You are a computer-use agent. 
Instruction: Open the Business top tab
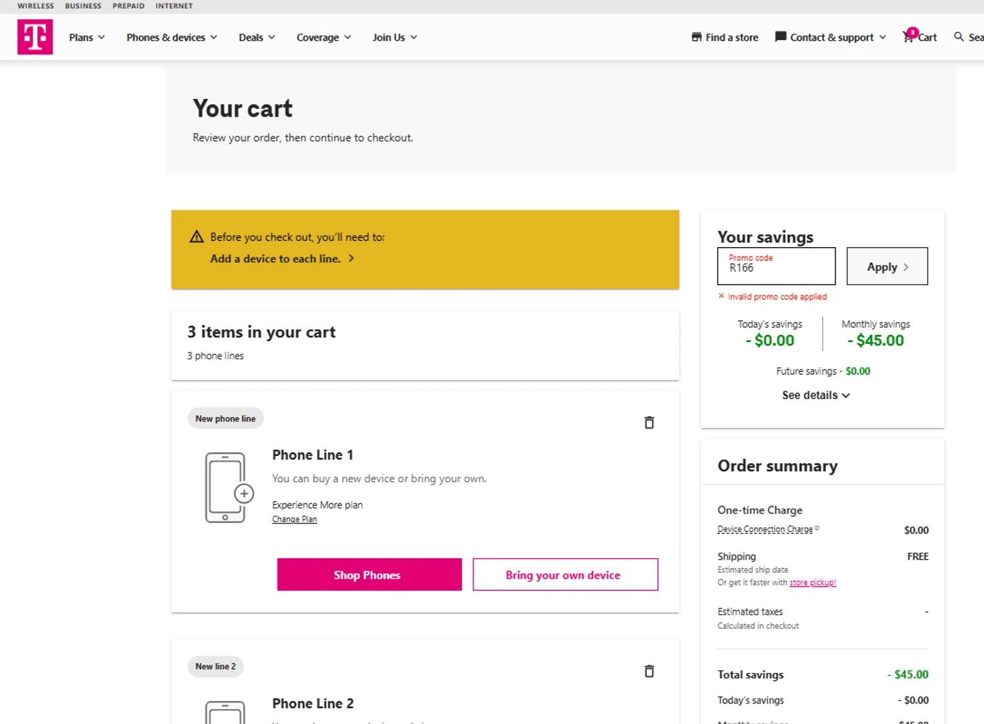[83, 6]
